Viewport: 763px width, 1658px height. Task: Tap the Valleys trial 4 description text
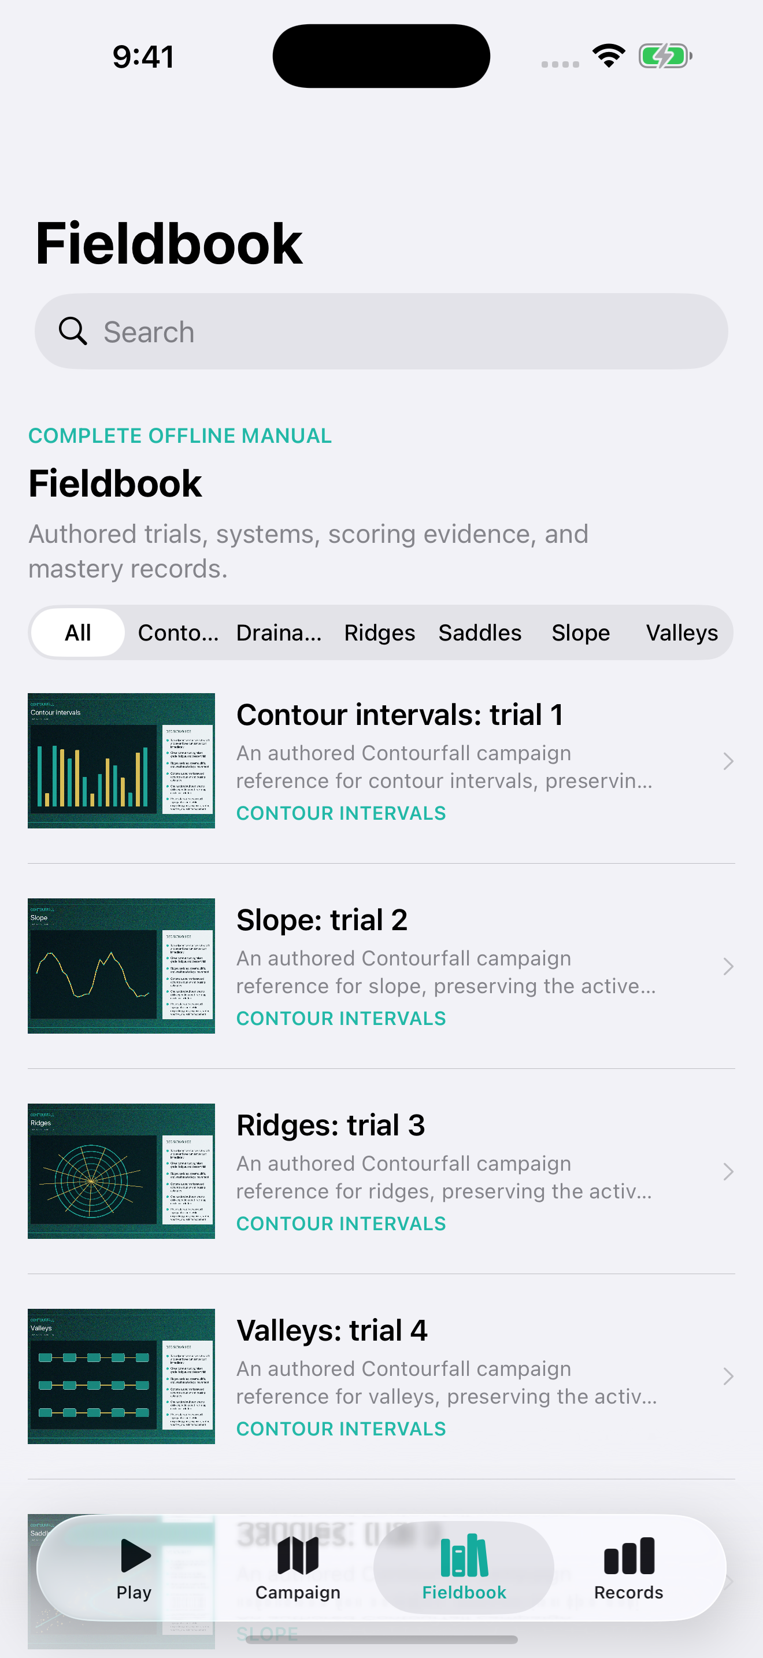[446, 1382]
